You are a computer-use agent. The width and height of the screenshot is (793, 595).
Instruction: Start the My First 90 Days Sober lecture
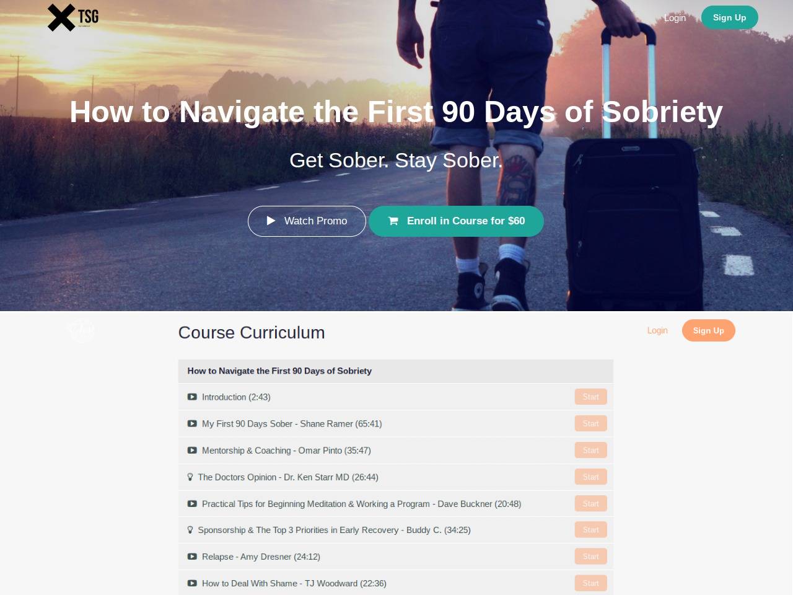590,423
